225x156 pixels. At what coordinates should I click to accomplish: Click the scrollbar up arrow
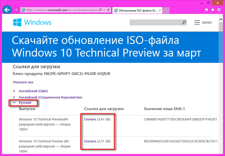(221, 20)
